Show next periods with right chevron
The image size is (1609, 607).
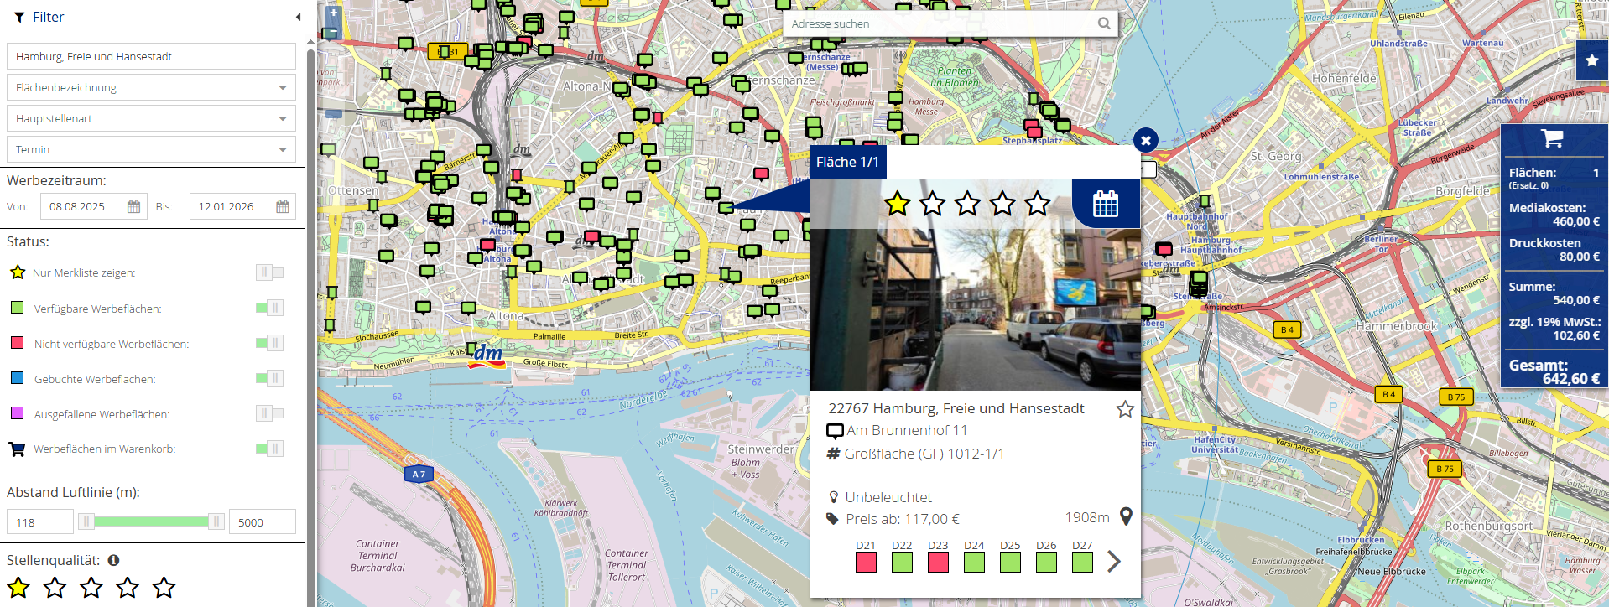point(1114,561)
